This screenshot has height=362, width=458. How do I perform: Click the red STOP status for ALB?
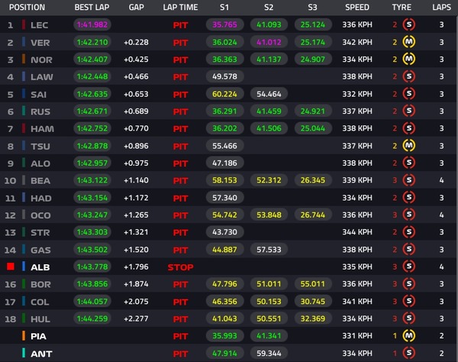180,267
